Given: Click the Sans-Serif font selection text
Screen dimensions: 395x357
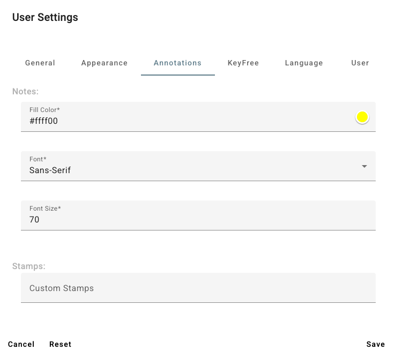Looking at the screenshot, I should [50, 170].
